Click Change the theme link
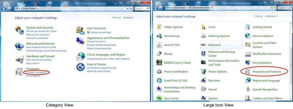The height and width of the screenshot is (109, 293). (x=96, y=42)
